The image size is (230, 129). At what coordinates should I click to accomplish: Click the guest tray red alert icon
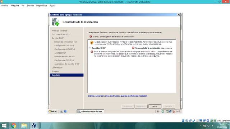[173, 111]
